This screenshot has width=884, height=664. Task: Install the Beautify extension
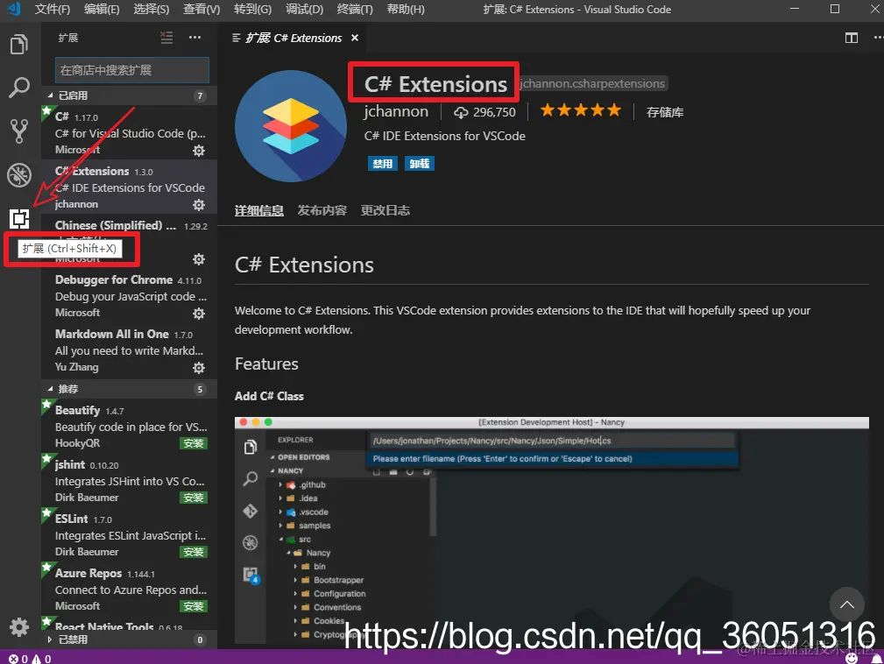[194, 443]
